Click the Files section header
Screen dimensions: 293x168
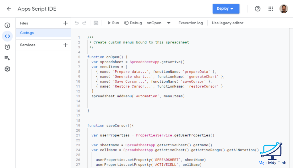(x=24, y=23)
